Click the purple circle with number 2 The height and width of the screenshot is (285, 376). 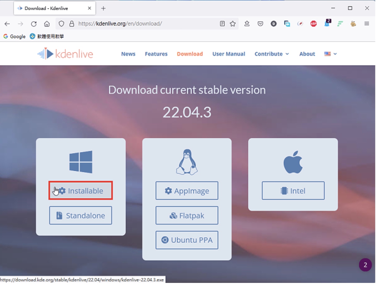[365, 265]
